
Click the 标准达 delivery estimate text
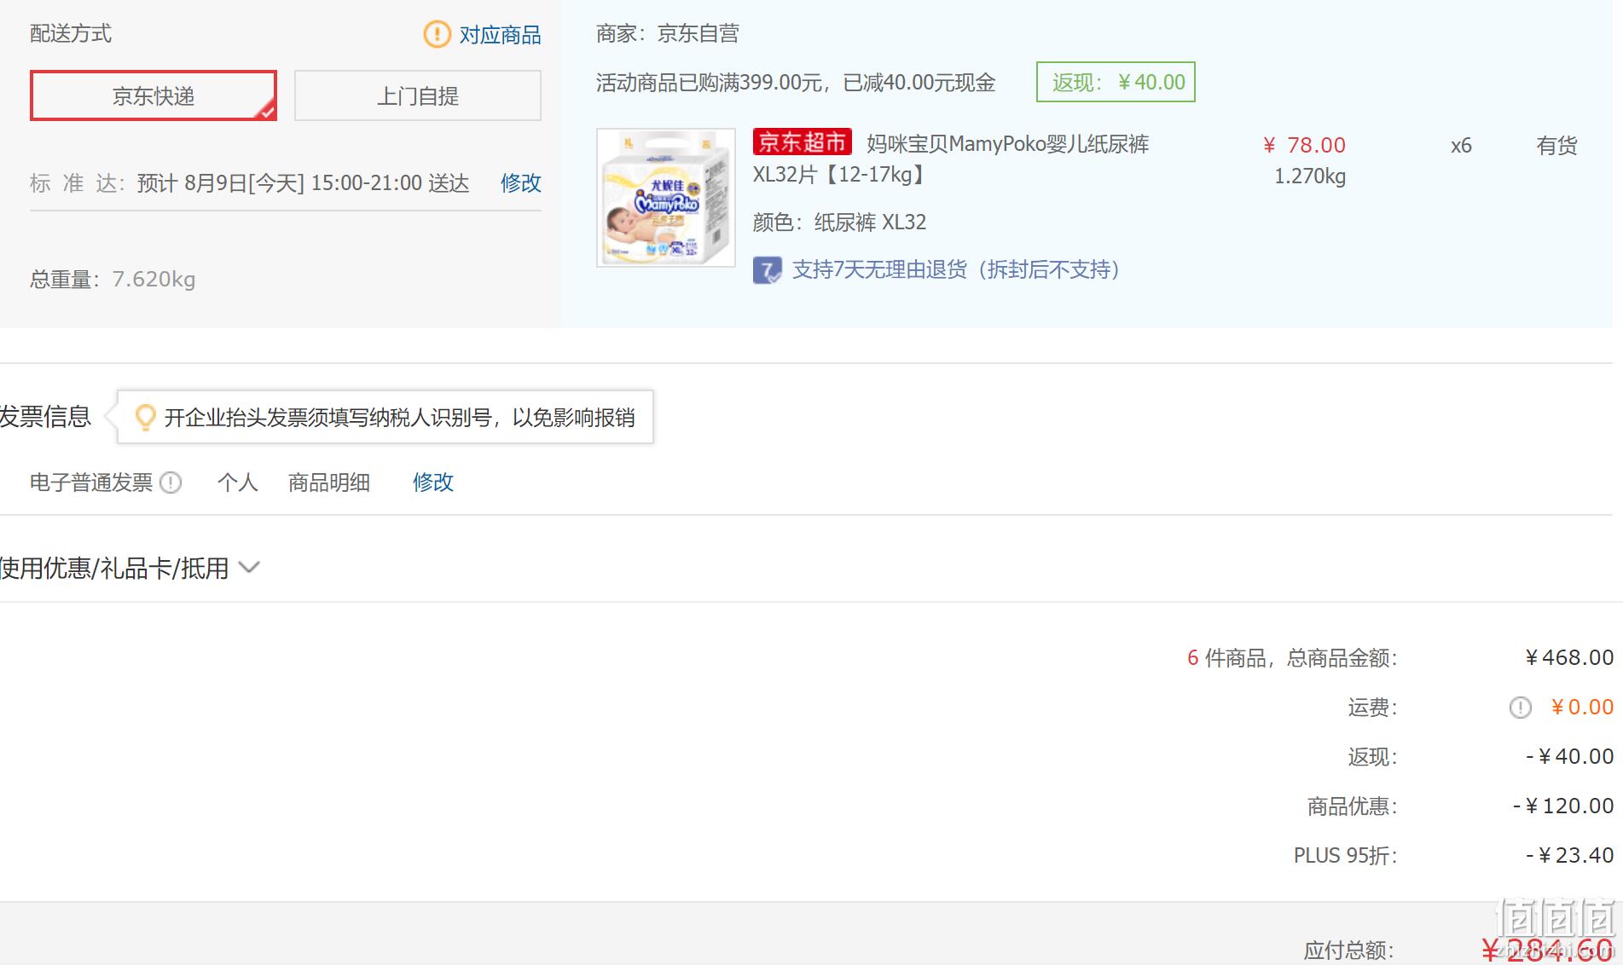[249, 183]
